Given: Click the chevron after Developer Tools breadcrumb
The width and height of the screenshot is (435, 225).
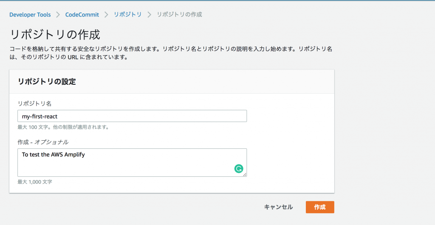Looking at the screenshot, I should (x=58, y=15).
